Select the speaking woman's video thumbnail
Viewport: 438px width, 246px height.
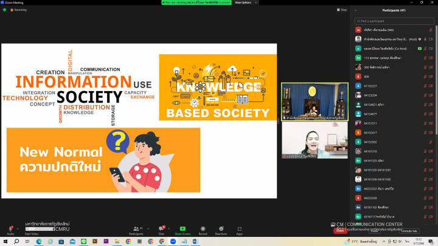315,140
